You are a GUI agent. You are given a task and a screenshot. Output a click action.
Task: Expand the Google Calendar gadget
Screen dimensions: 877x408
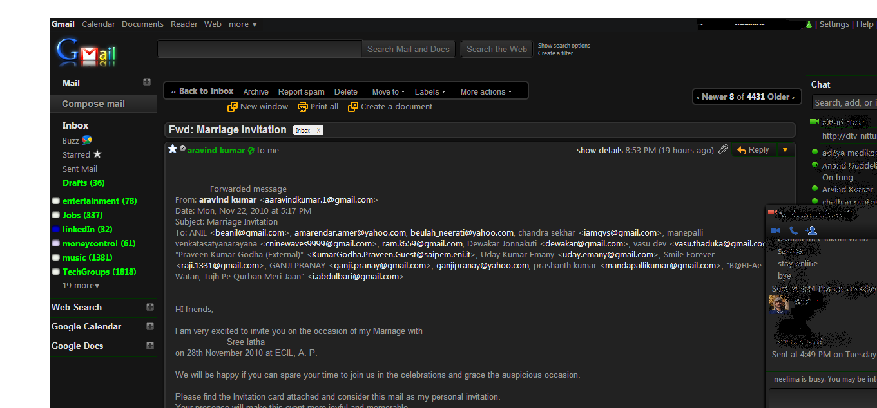tap(150, 326)
